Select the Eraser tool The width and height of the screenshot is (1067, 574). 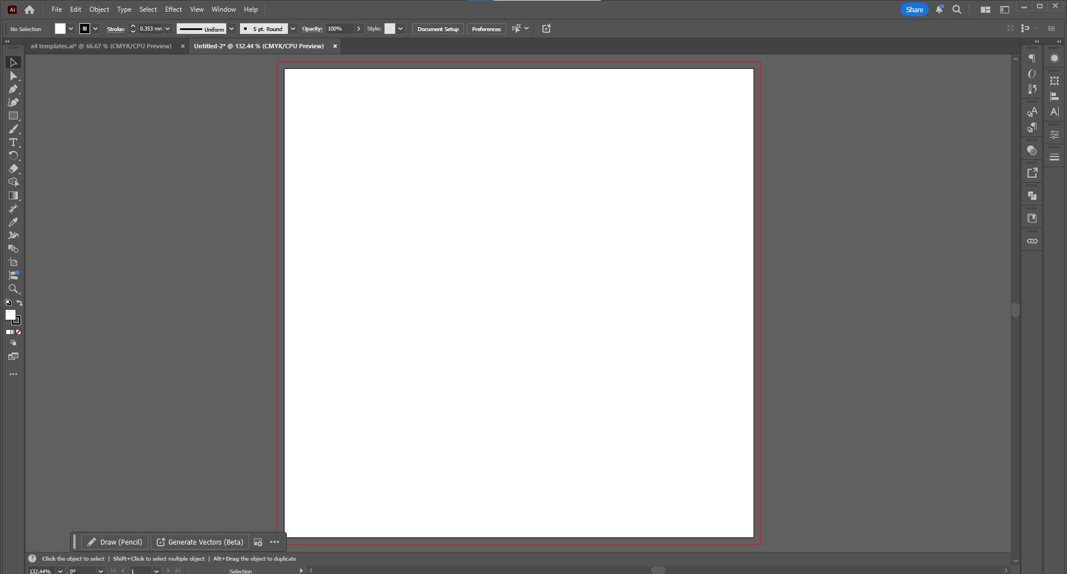pyautogui.click(x=13, y=169)
